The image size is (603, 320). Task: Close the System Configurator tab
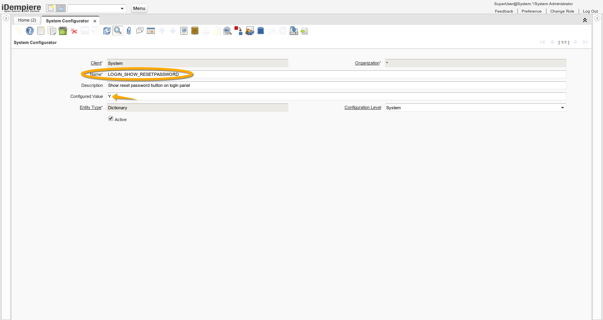click(95, 21)
